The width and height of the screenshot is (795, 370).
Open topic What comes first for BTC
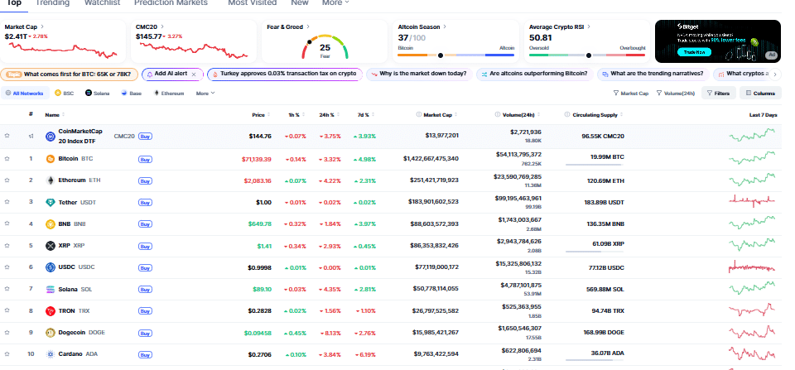pos(69,74)
